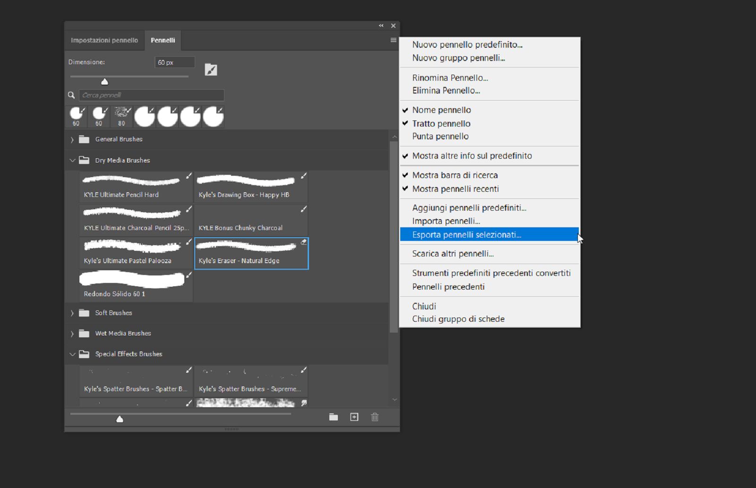Screen dimensions: 756x488
Task: Choose Scarica altri pennelli from menu
Action: point(490,254)
